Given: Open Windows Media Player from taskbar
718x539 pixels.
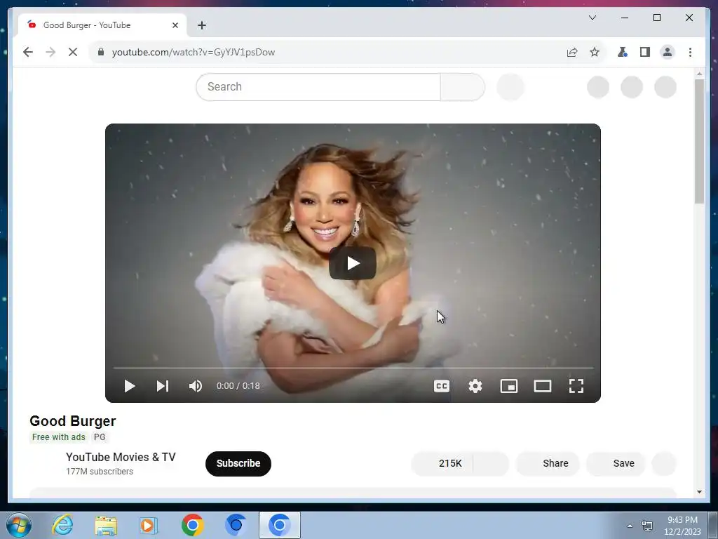Looking at the screenshot, I should pos(149,525).
